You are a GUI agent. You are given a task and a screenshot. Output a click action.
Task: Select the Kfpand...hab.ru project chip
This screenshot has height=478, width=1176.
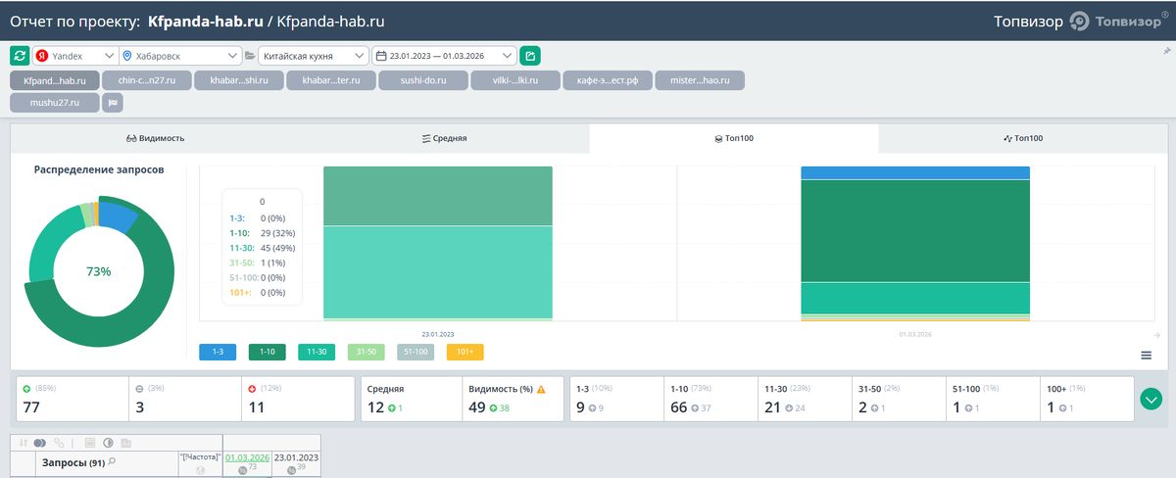point(55,80)
